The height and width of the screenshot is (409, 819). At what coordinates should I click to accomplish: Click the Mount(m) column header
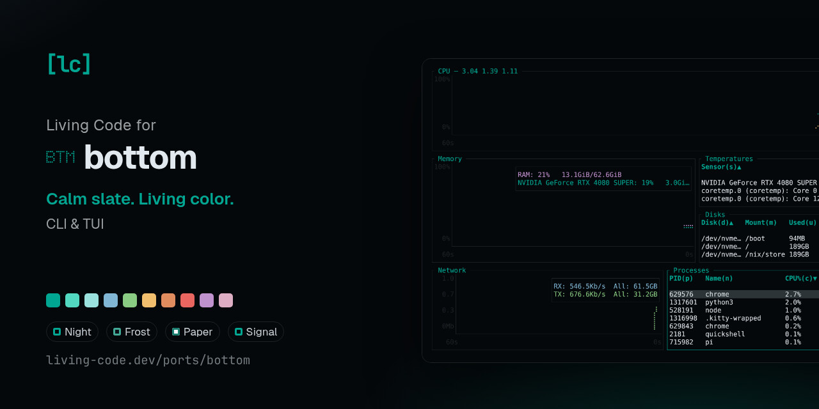coord(761,222)
